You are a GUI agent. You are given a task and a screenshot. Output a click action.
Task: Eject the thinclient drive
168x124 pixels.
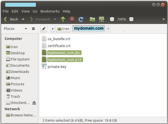[x=34, y=103]
